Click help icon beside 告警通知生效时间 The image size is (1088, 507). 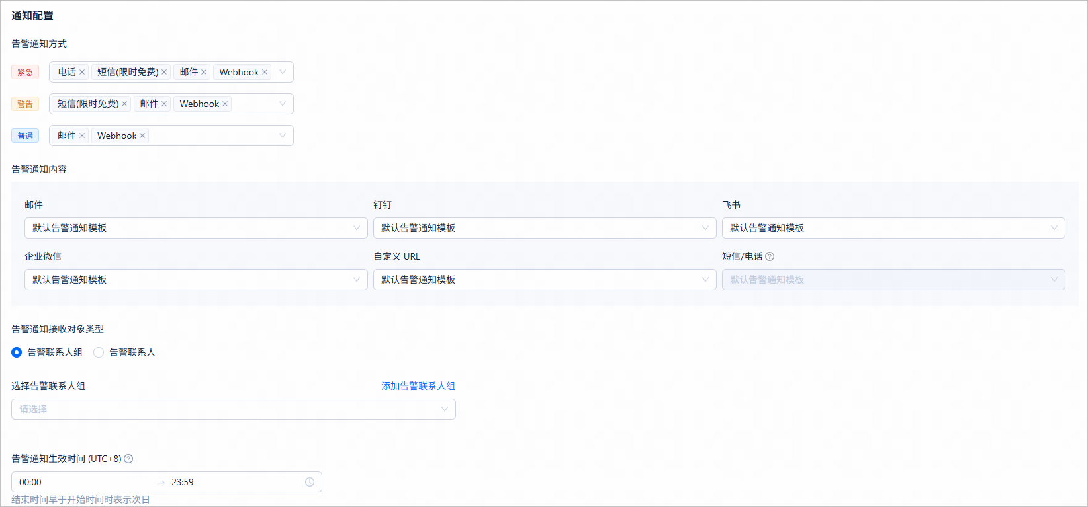click(128, 459)
